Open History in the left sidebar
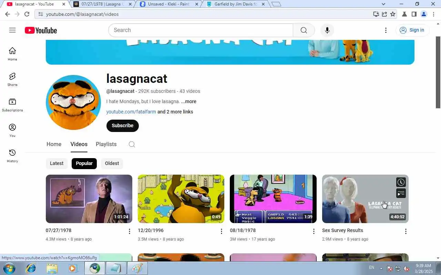Image resolution: width=441 pixels, height=275 pixels. [12, 156]
